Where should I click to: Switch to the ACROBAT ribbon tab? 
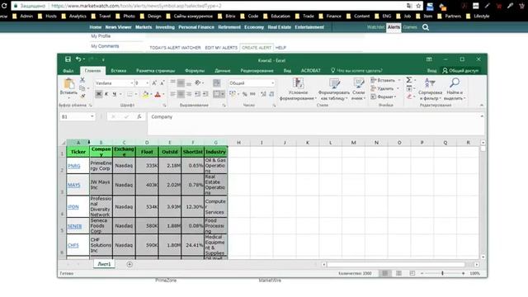pyautogui.click(x=310, y=71)
